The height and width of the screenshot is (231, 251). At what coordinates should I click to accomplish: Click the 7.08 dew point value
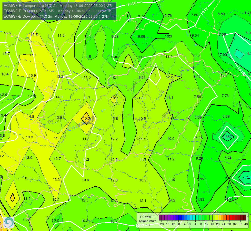[x=222, y=34]
